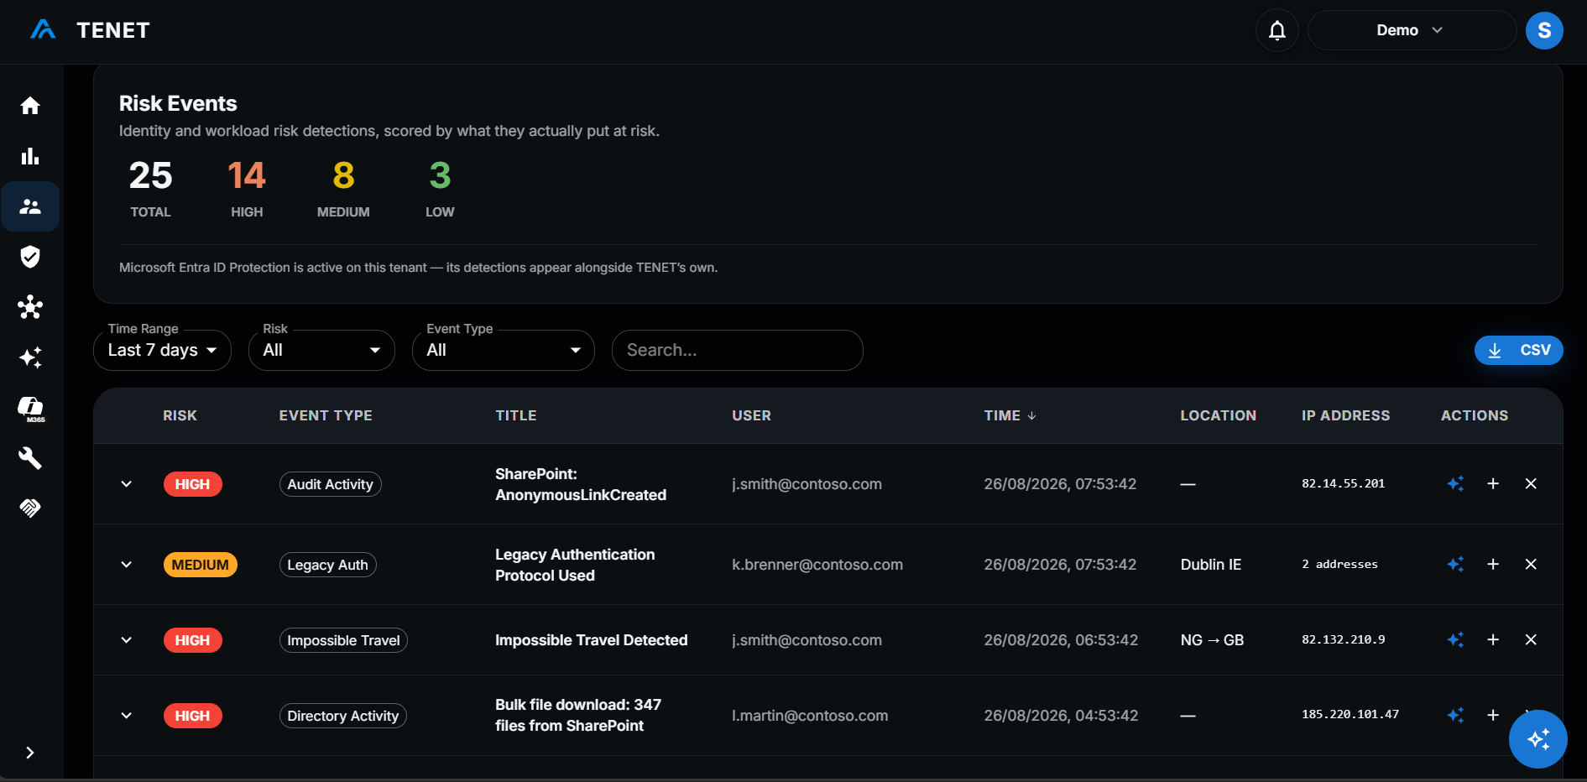
Task: Sort by USER column header
Action: tap(751, 415)
